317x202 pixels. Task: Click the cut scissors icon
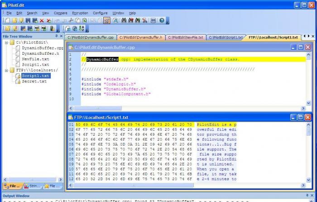pyautogui.click(x=71, y=20)
